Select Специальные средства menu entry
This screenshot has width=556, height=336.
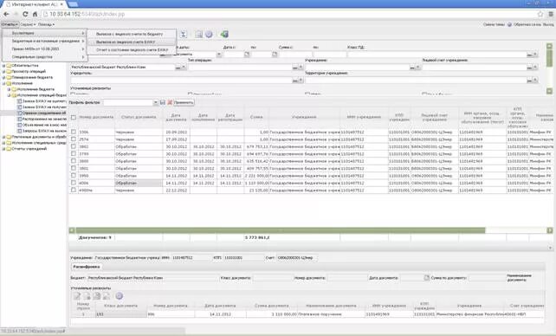(x=44, y=57)
